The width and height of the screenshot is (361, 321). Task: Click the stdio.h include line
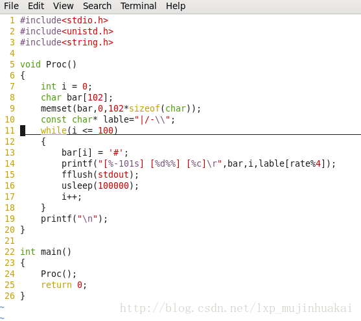64,20
